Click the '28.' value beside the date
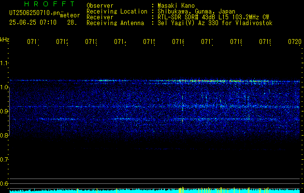 pos(72,23)
